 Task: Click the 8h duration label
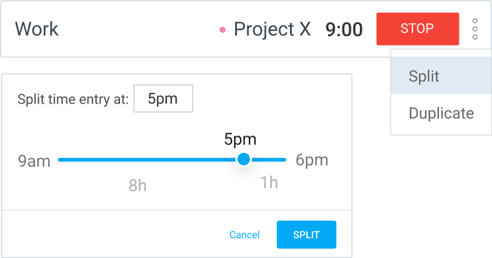pos(137,185)
